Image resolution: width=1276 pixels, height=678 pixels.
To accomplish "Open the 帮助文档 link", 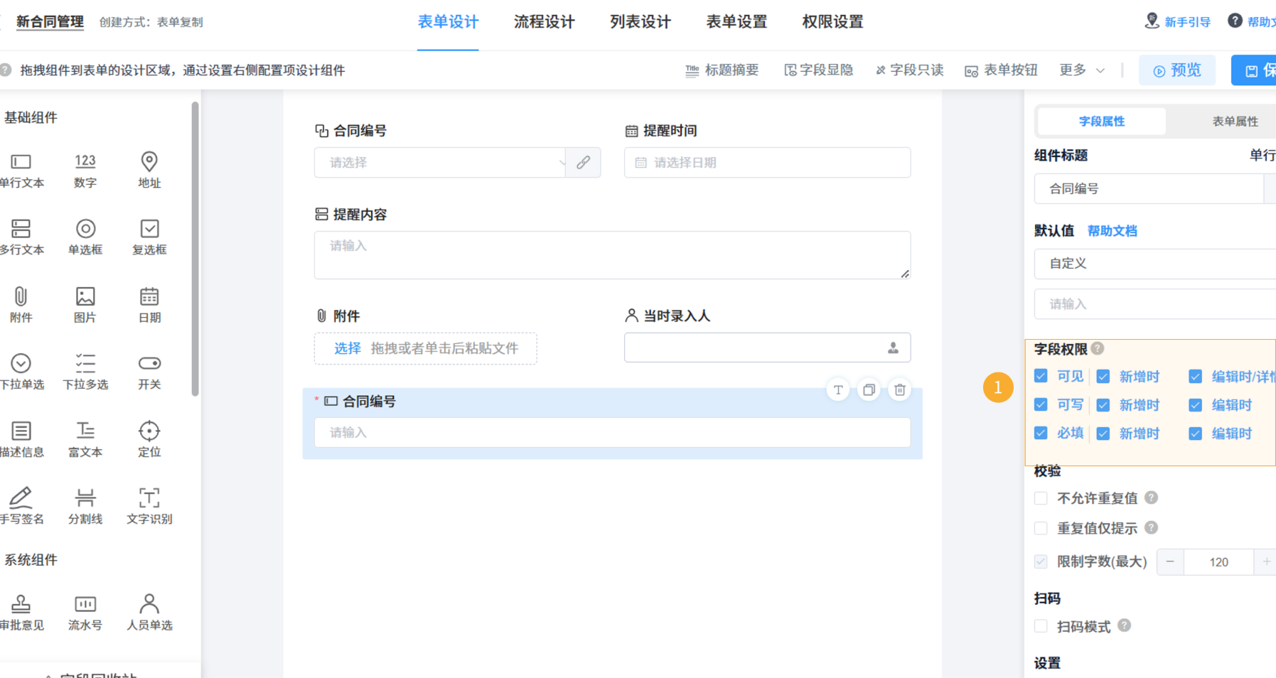I will coord(1112,231).
